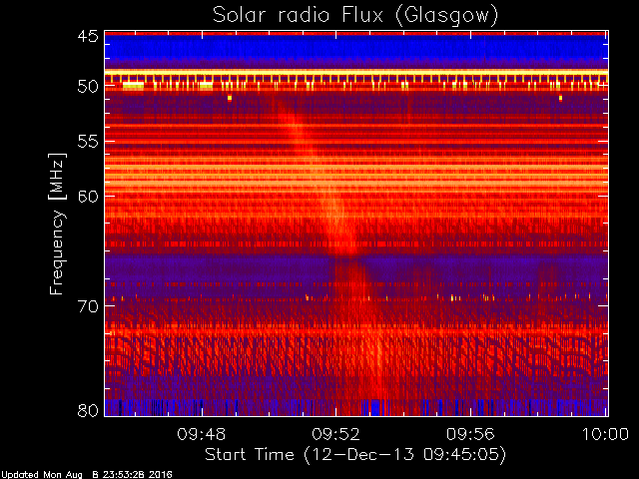Click the 09:48 time label
The width and height of the screenshot is (639, 479).
pos(202,434)
